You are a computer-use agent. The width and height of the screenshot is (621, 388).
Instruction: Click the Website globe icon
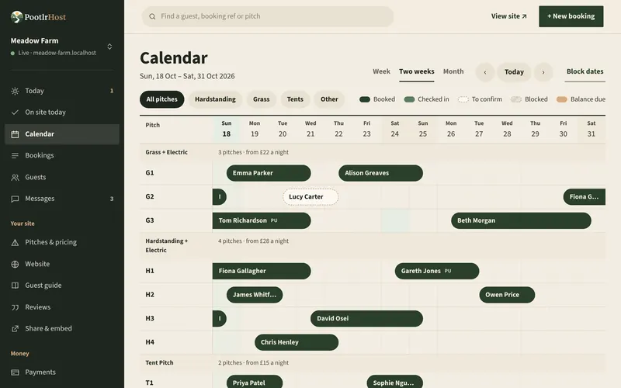pos(15,264)
